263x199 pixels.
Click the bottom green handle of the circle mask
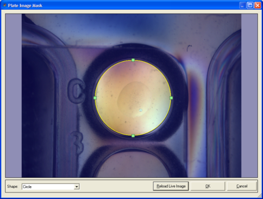coord(133,136)
